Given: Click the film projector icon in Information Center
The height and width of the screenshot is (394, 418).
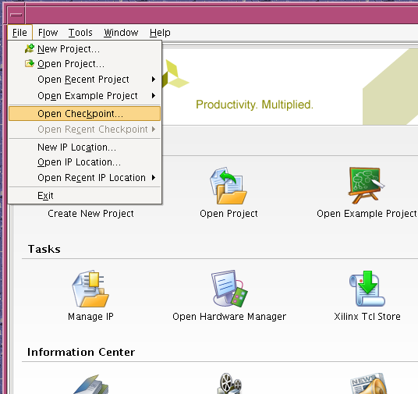Looking at the screenshot, I should tap(229, 384).
